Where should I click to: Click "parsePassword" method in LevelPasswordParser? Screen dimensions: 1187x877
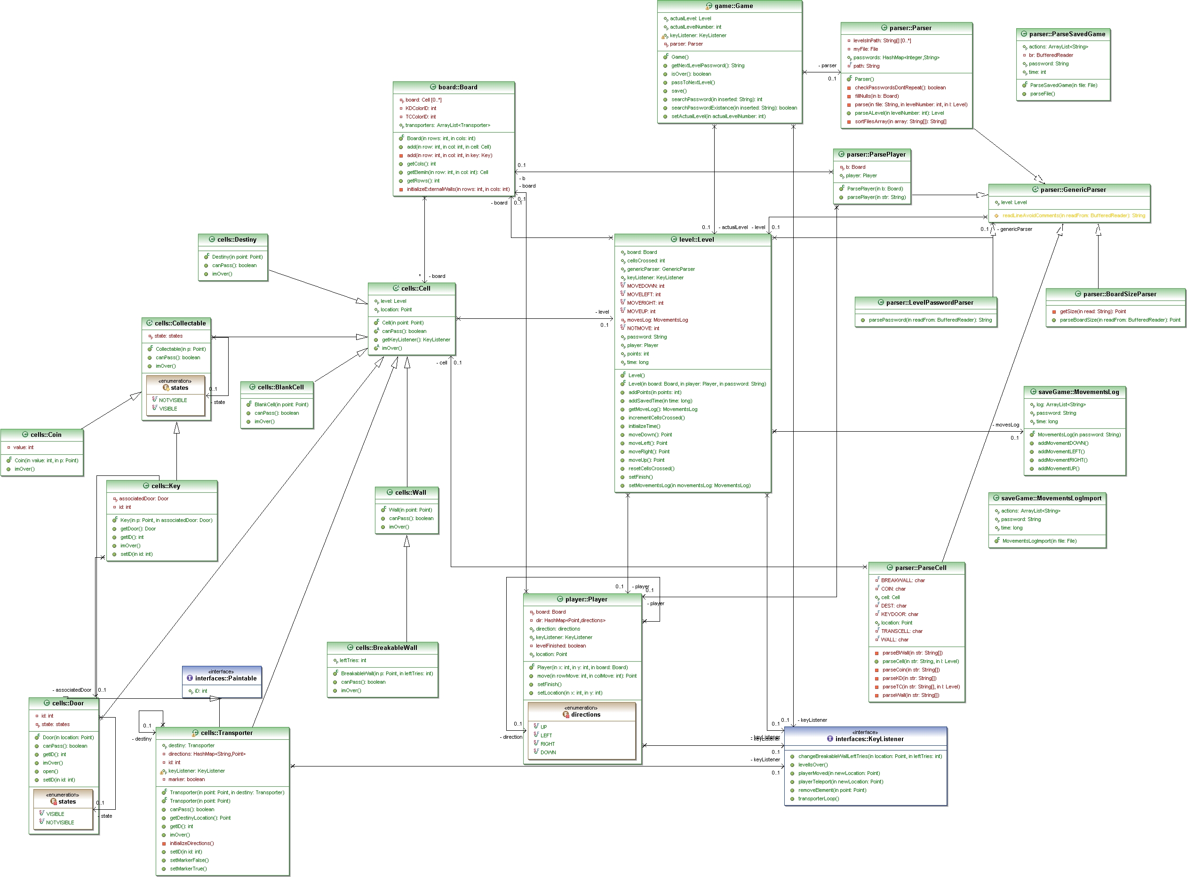[x=930, y=320]
